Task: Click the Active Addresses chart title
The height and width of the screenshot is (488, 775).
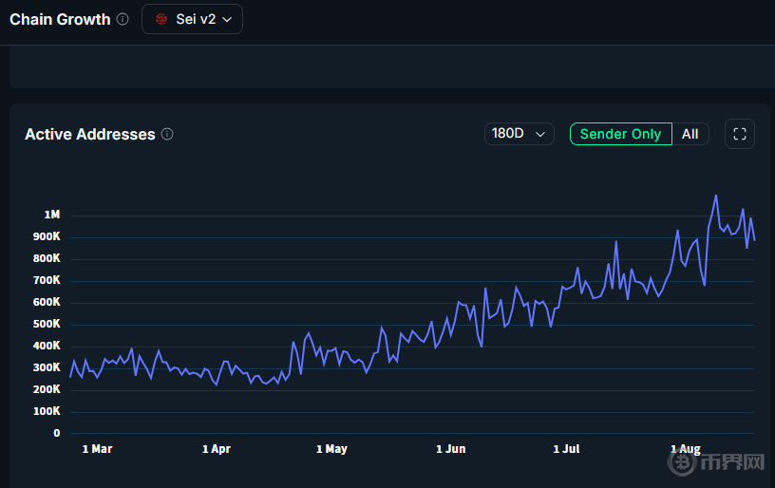Action: click(x=90, y=134)
